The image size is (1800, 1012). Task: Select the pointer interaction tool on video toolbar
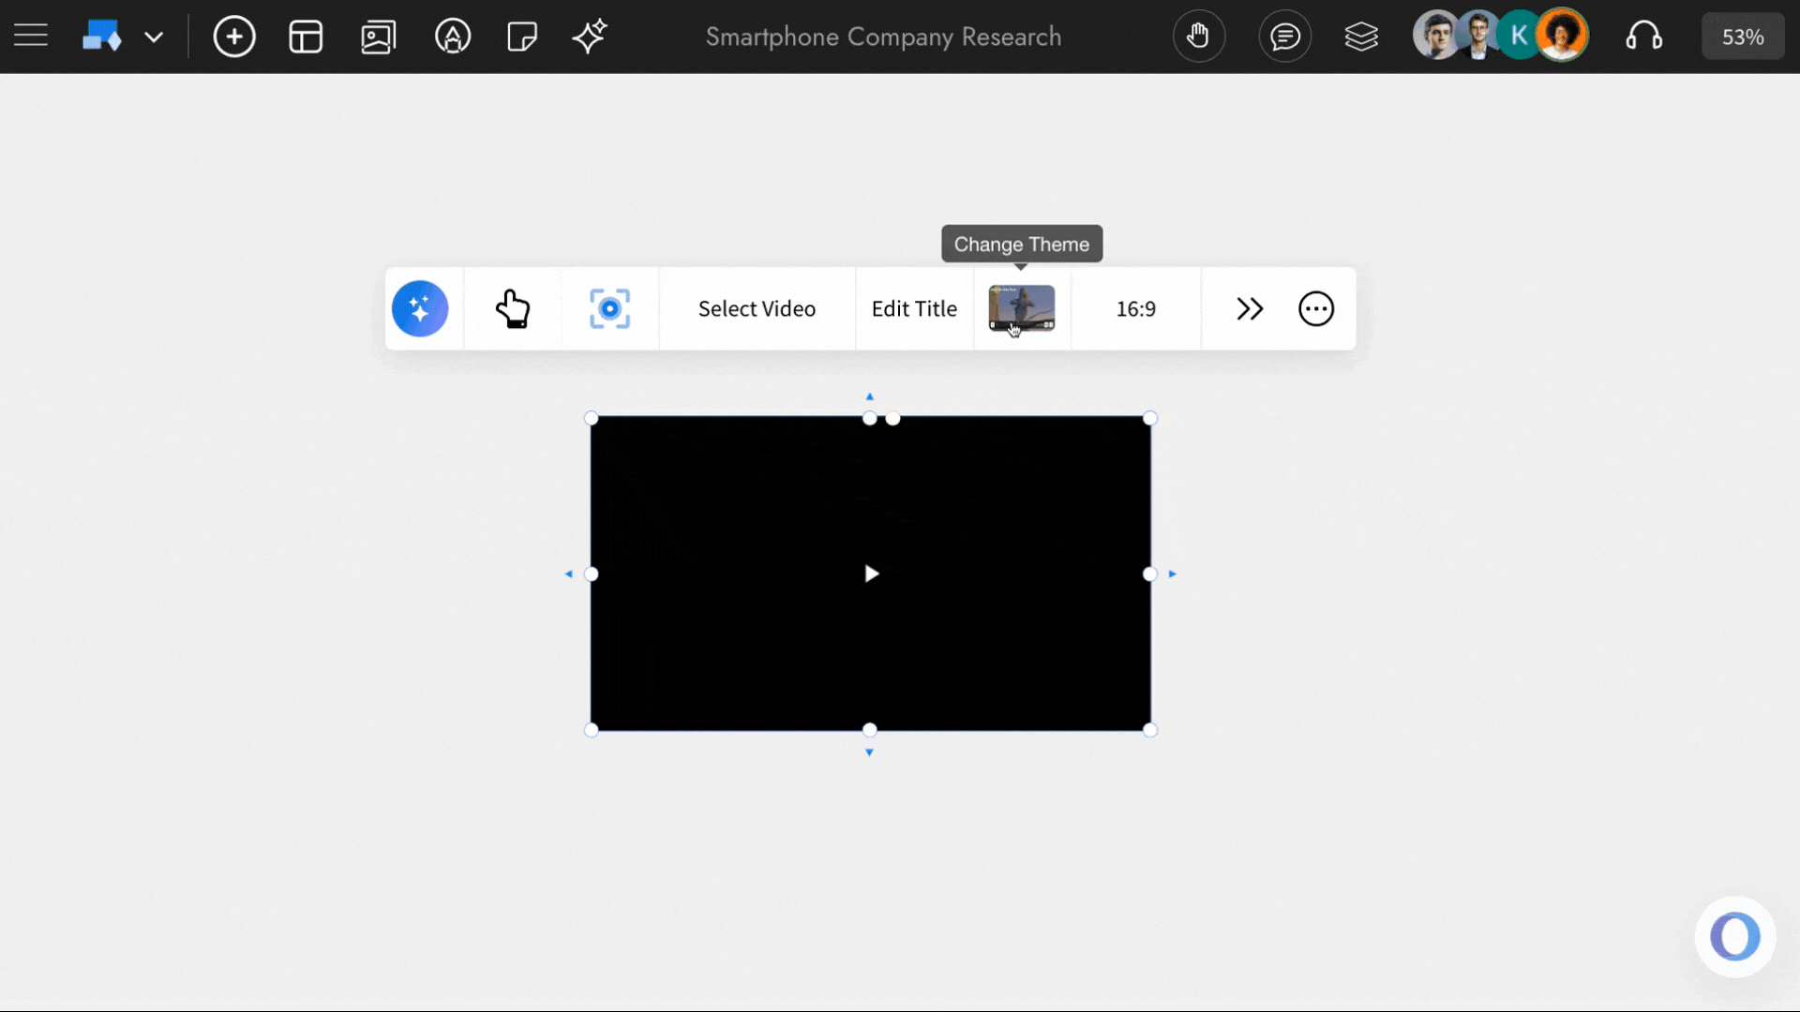514,308
